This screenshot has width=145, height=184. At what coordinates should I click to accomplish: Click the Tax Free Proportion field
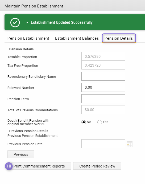coord(103,65)
